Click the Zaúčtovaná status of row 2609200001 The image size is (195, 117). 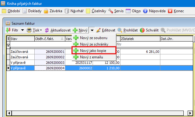coord(19,52)
